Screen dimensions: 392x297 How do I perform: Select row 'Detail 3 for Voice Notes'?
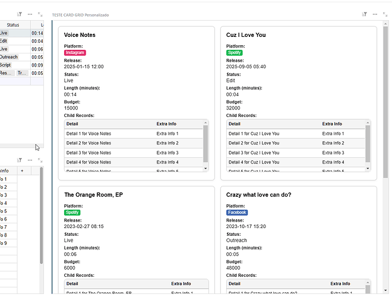click(x=134, y=153)
